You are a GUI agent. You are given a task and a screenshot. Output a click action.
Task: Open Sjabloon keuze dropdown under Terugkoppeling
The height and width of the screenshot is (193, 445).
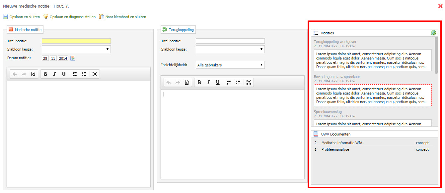click(230, 49)
